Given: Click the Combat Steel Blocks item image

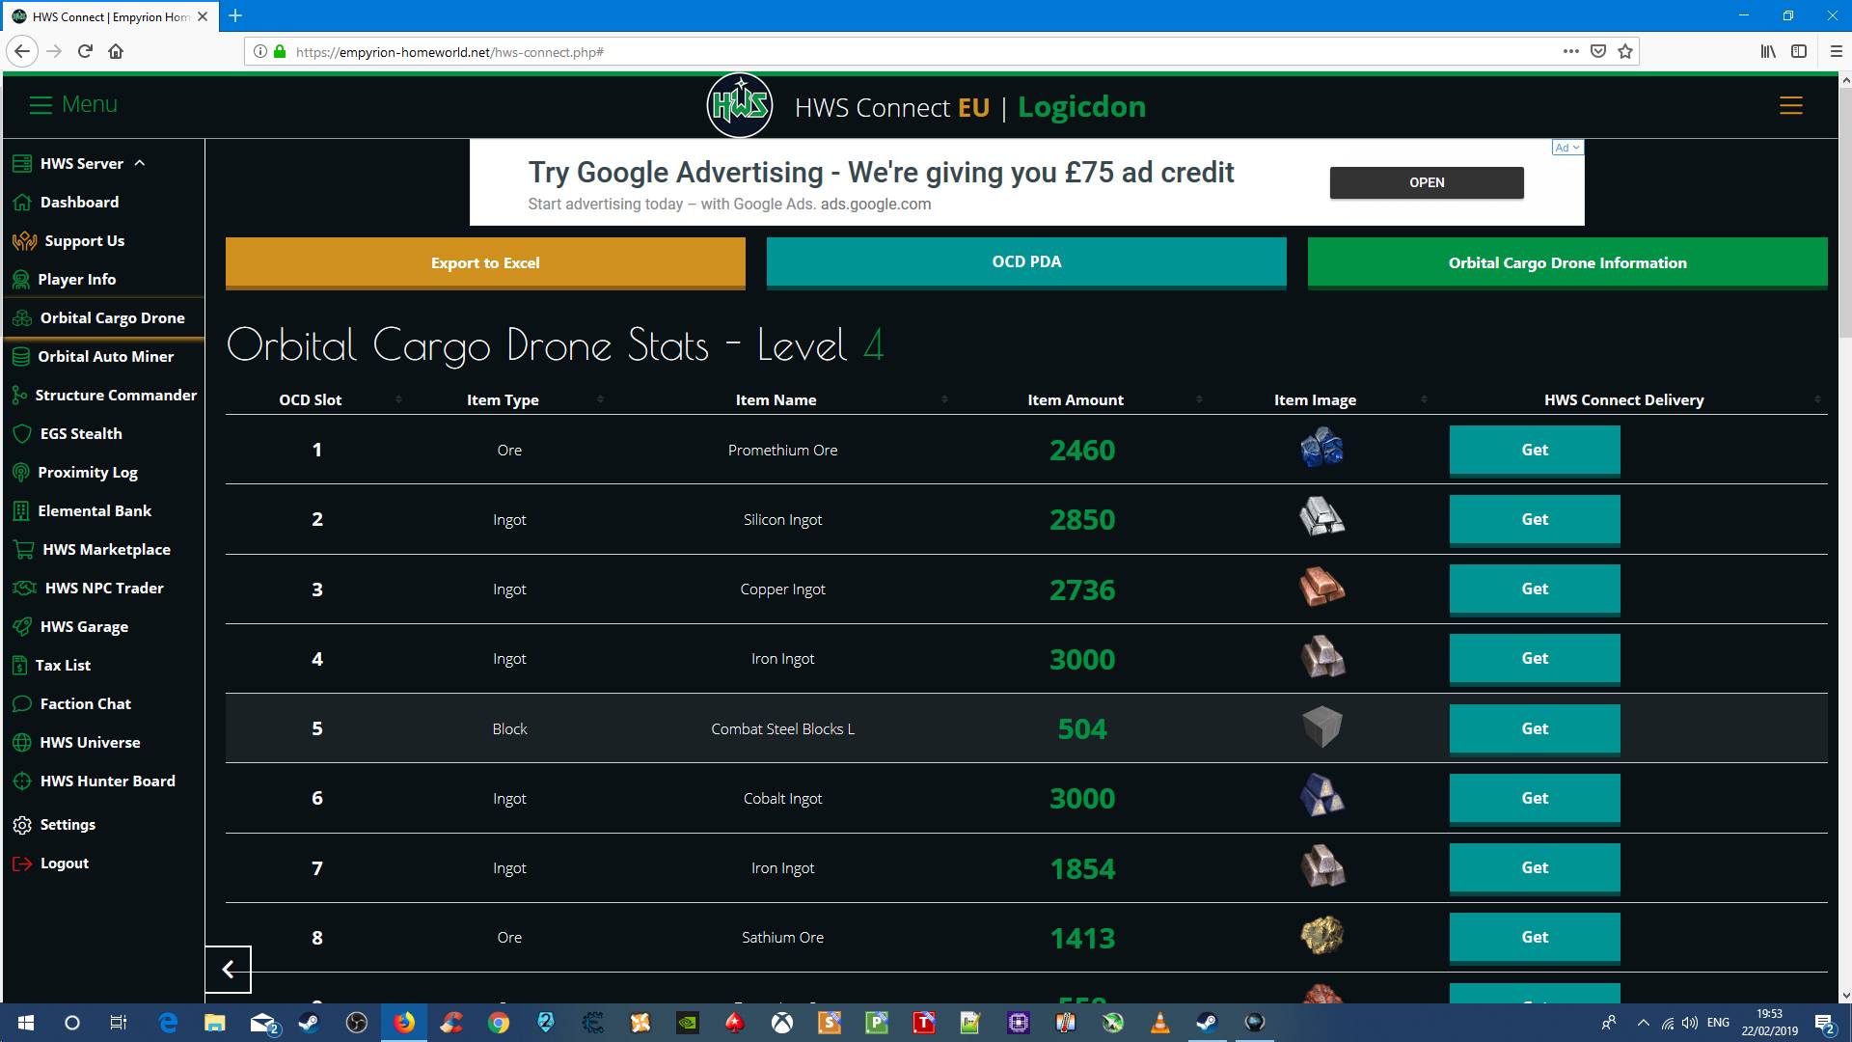Looking at the screenshot, I should pos(1321,727).
